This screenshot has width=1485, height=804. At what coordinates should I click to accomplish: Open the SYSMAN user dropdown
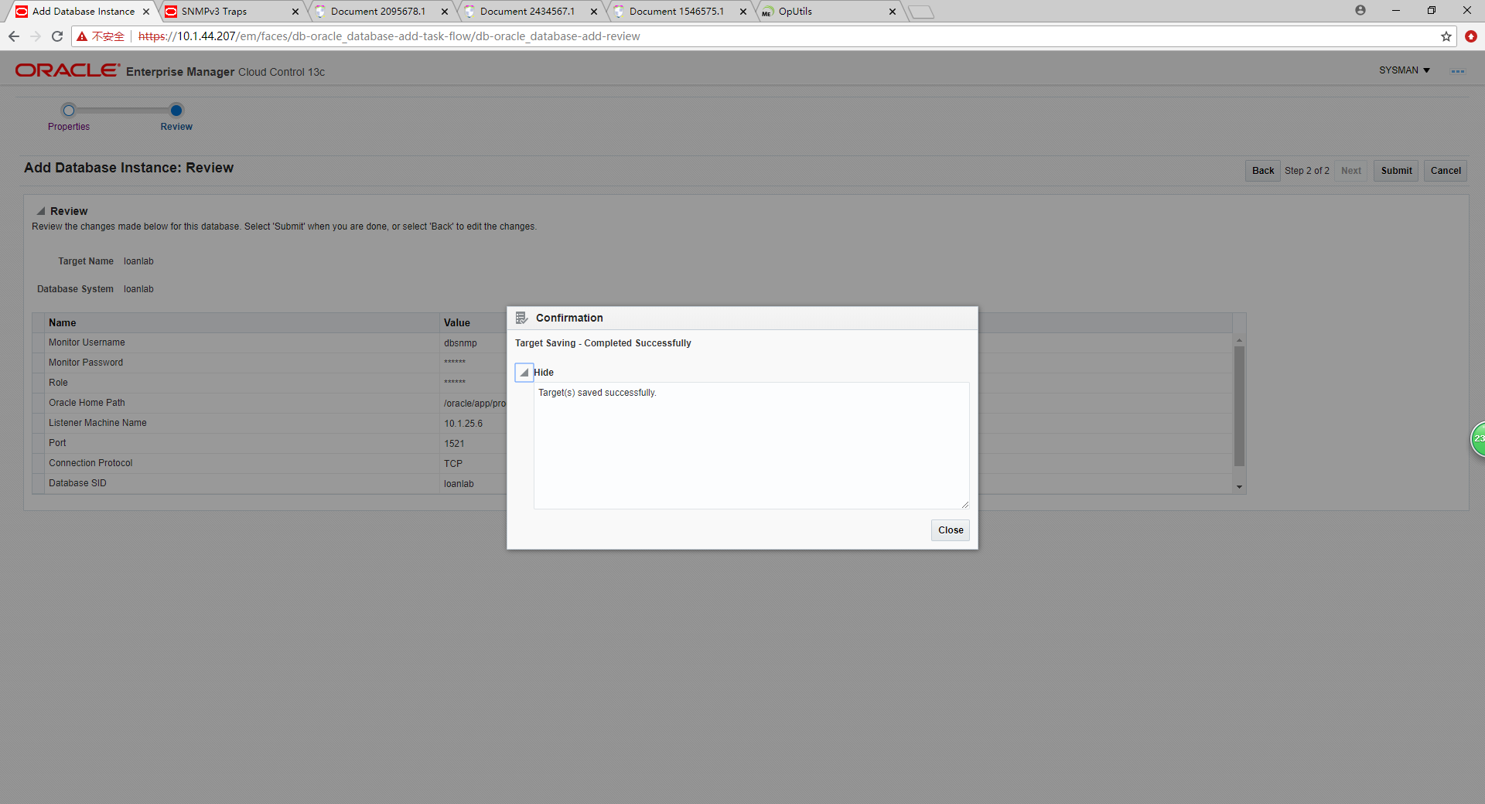(x=1404, y=70)
